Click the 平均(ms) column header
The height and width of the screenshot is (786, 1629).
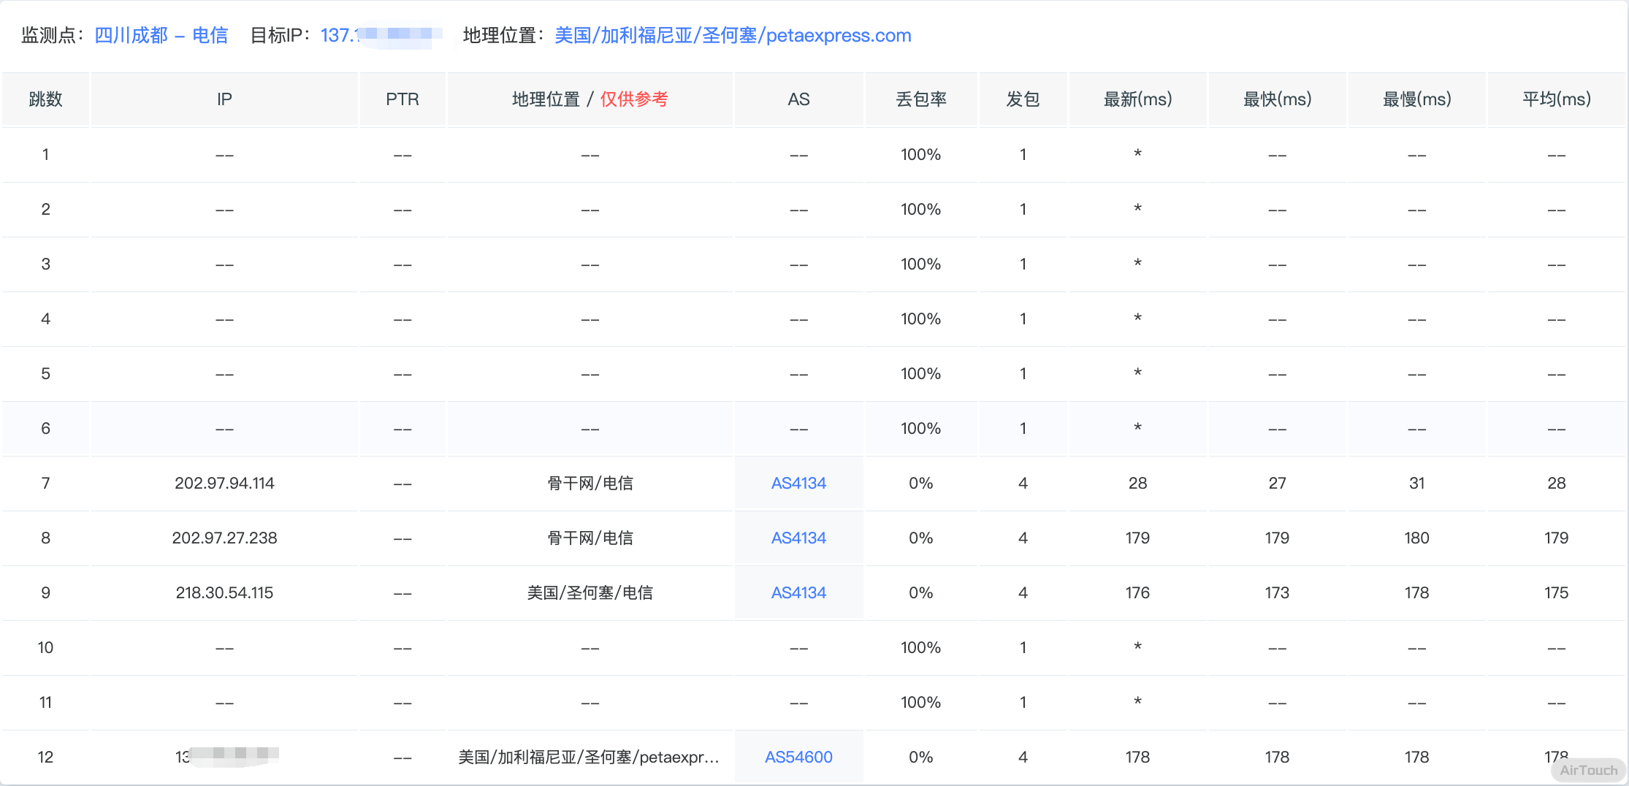(1556, 99)
